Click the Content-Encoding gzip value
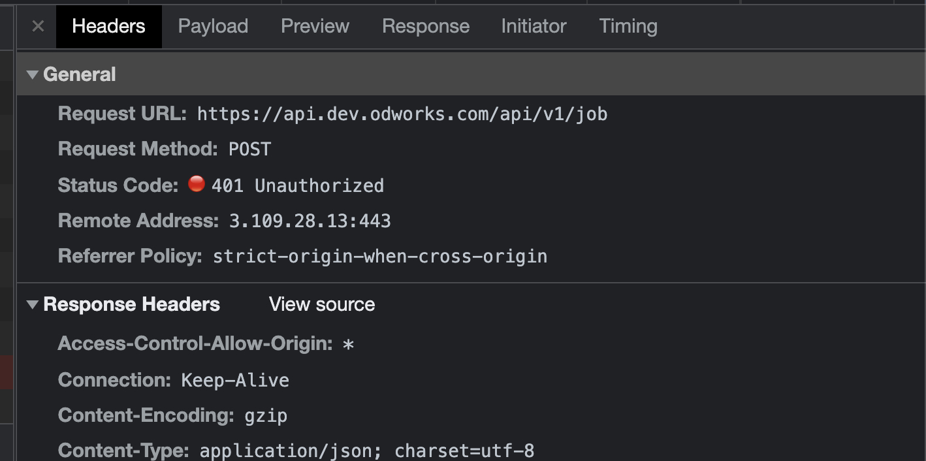The image size is (926, 461). coord(266,416)
